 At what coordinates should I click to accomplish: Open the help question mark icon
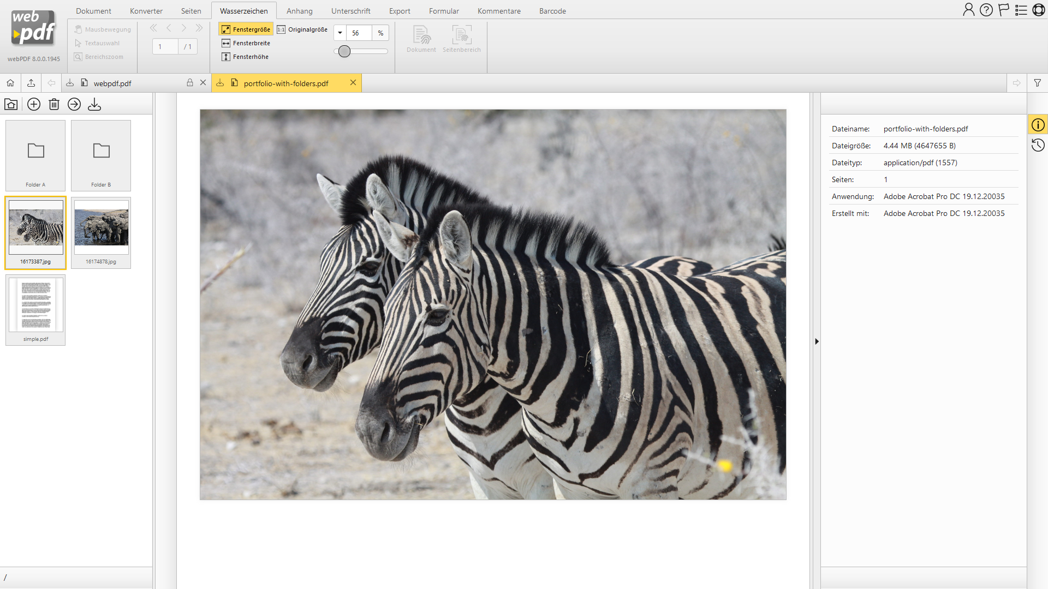pyautogui.click(x=986, y=10)
